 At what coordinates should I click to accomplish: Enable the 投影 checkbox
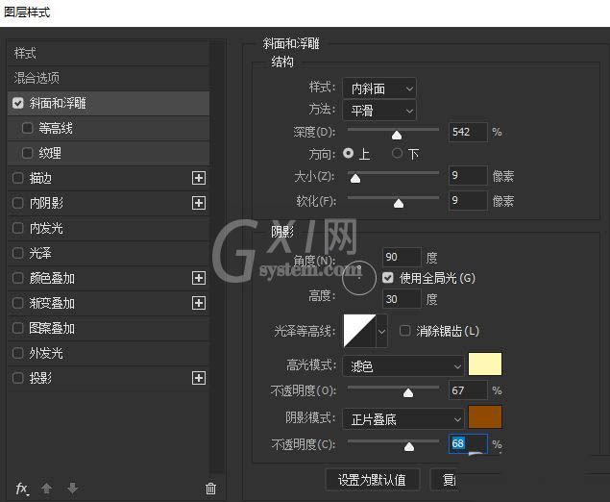point(18,378)
